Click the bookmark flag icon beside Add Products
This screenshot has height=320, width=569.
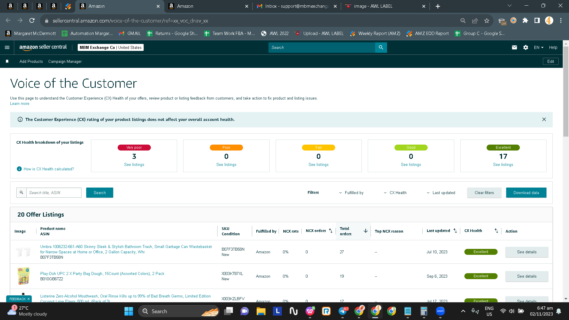7,61
